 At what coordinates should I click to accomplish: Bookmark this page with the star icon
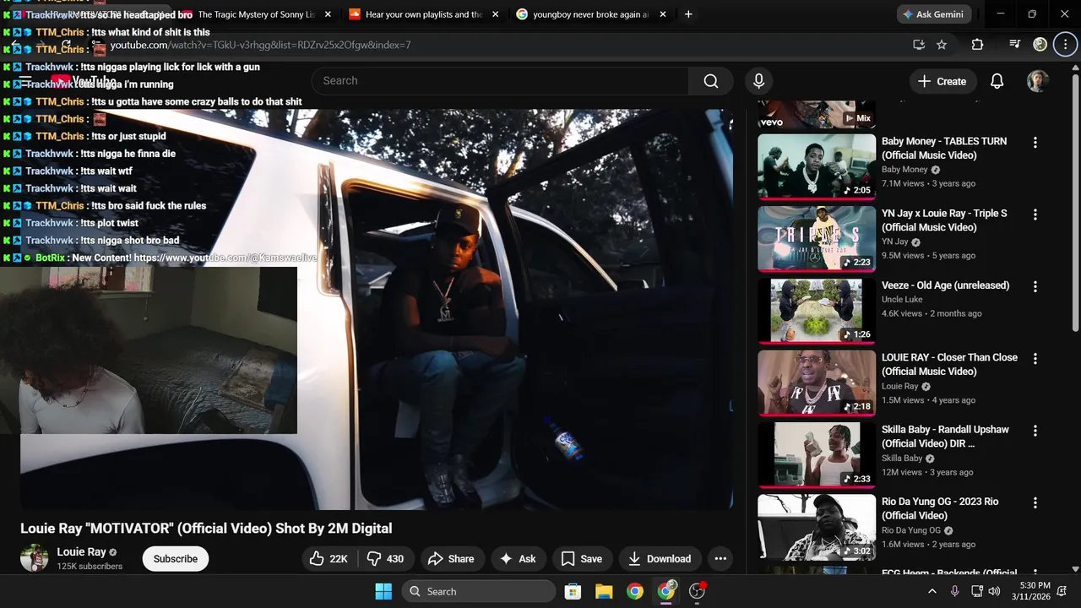(x=942, y=45)
